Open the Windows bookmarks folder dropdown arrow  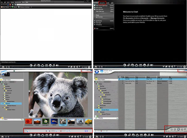[31, 7]
